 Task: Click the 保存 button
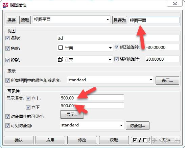(11, 20)
